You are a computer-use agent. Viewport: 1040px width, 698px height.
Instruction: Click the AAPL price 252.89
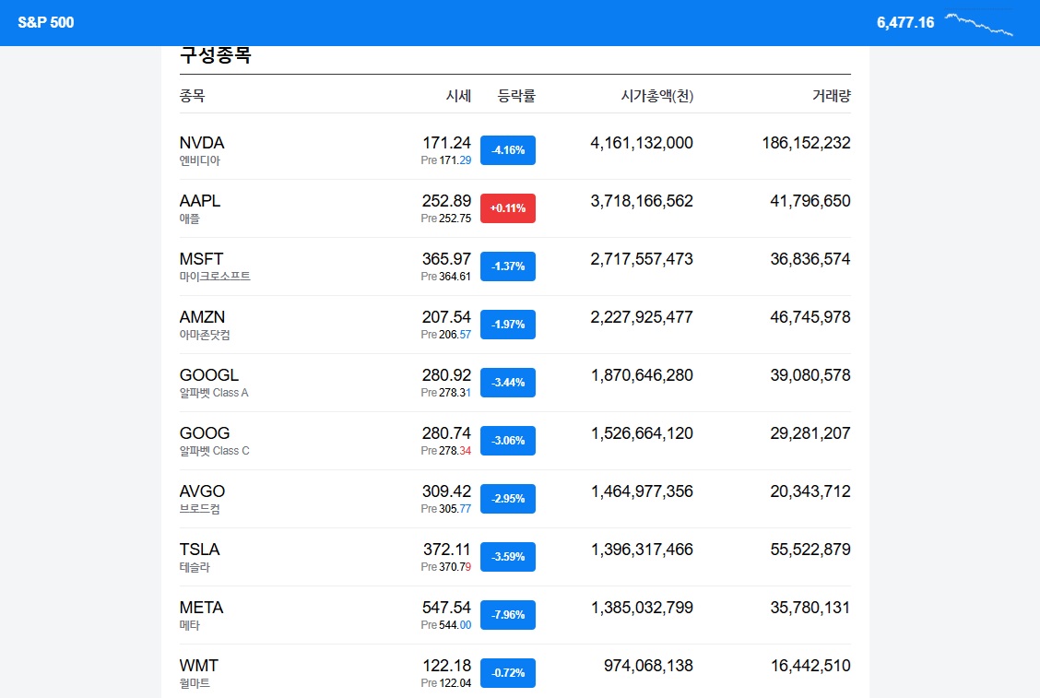click(x=446, y=201)
